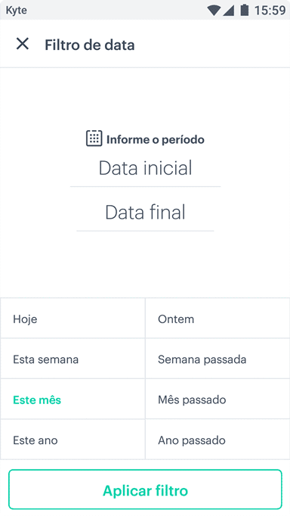This screenshot has width=290, height=516.
Task: Choose the Esta semana option
Action: [72, 359]
